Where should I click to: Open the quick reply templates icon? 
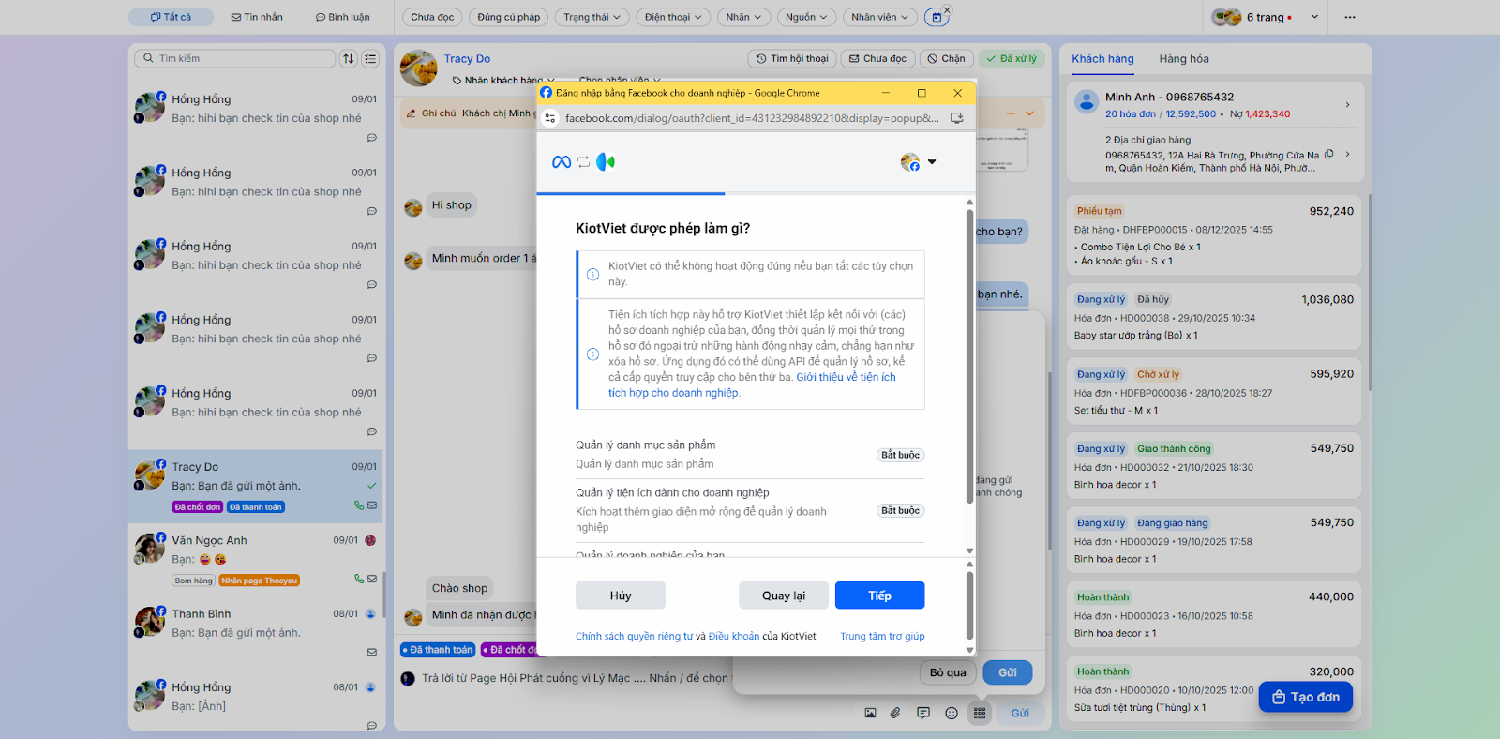coord(923,713)
